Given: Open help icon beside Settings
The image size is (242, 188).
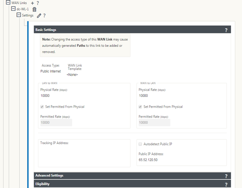Looking at the screenshot, I should pyautogui.click(x=44, y=15).
